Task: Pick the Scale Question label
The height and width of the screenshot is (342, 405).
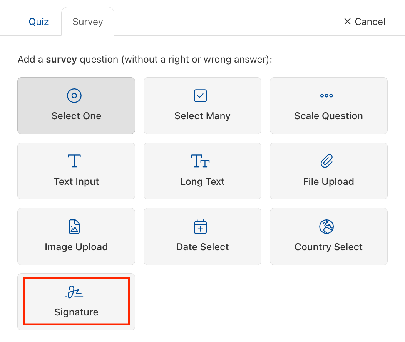Action: pyautogui.click(x=328, y=116)
